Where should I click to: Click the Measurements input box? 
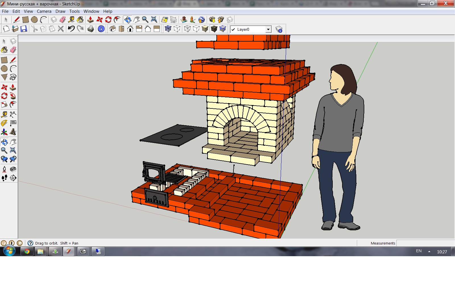425,243
